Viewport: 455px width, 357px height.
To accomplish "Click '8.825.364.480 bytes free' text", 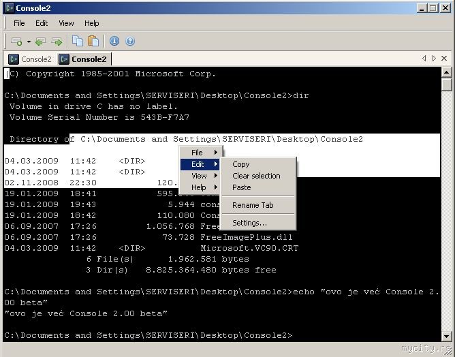I will click(211, 270).
